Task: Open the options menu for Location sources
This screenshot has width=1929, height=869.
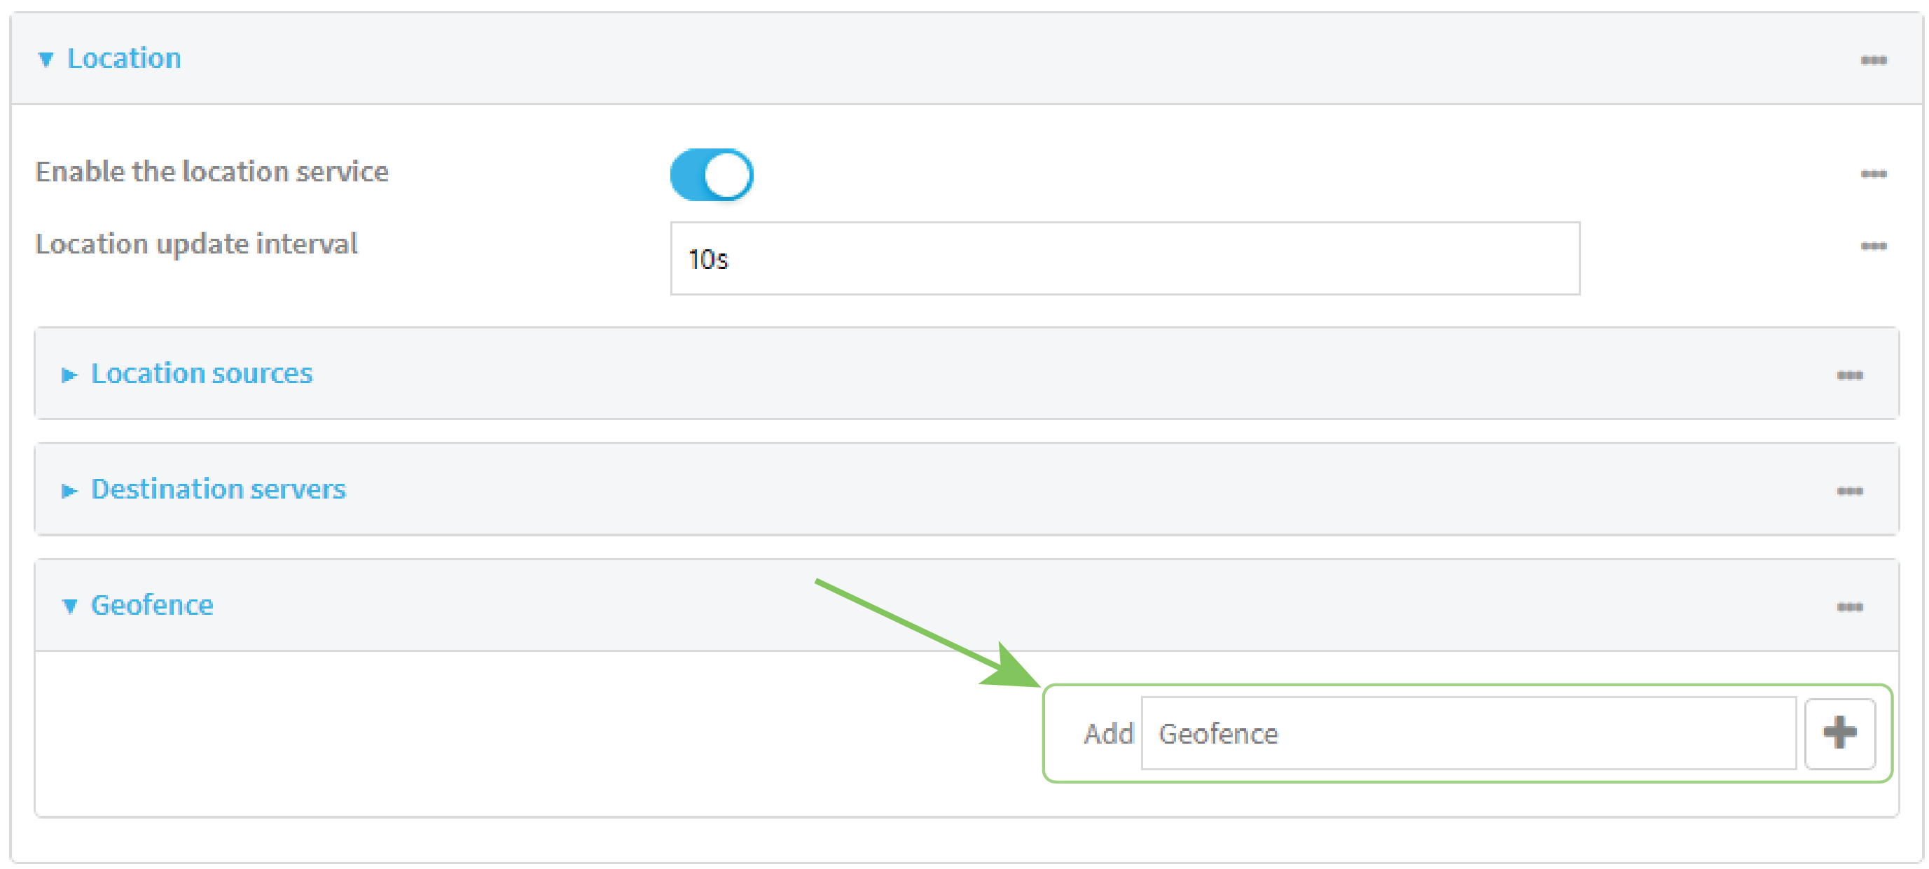Action: coord(1850,374)
